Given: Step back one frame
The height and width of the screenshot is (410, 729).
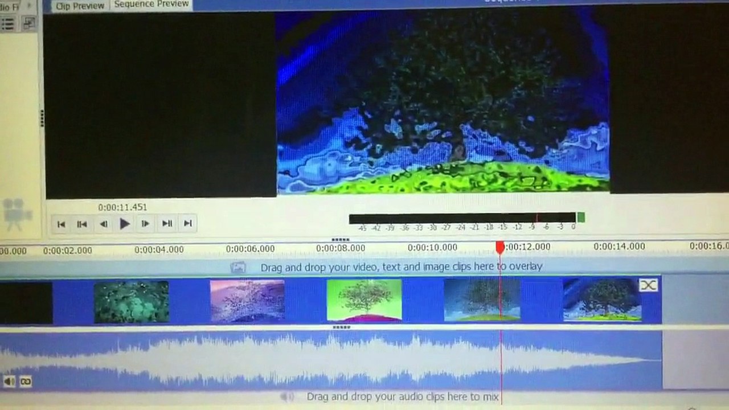Looking at the screenshot, I should [x=103, y=224].
